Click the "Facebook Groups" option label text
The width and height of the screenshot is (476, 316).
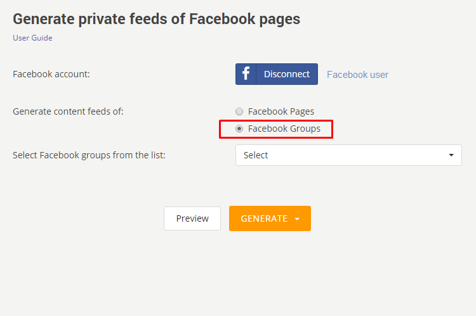(x=284, y=129)
